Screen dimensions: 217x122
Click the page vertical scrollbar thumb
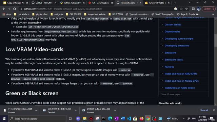(216, 40)
